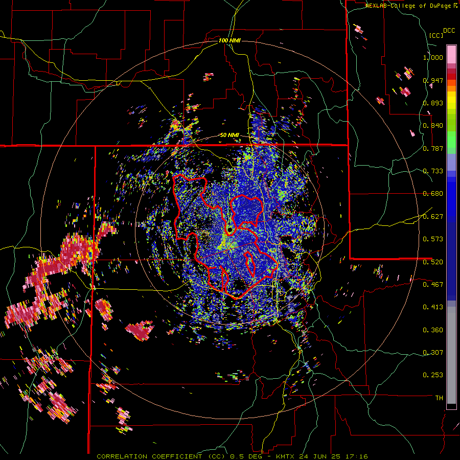Click the 0.467 value on the color scale
The image size is (460, 460).
coord(433,285)
